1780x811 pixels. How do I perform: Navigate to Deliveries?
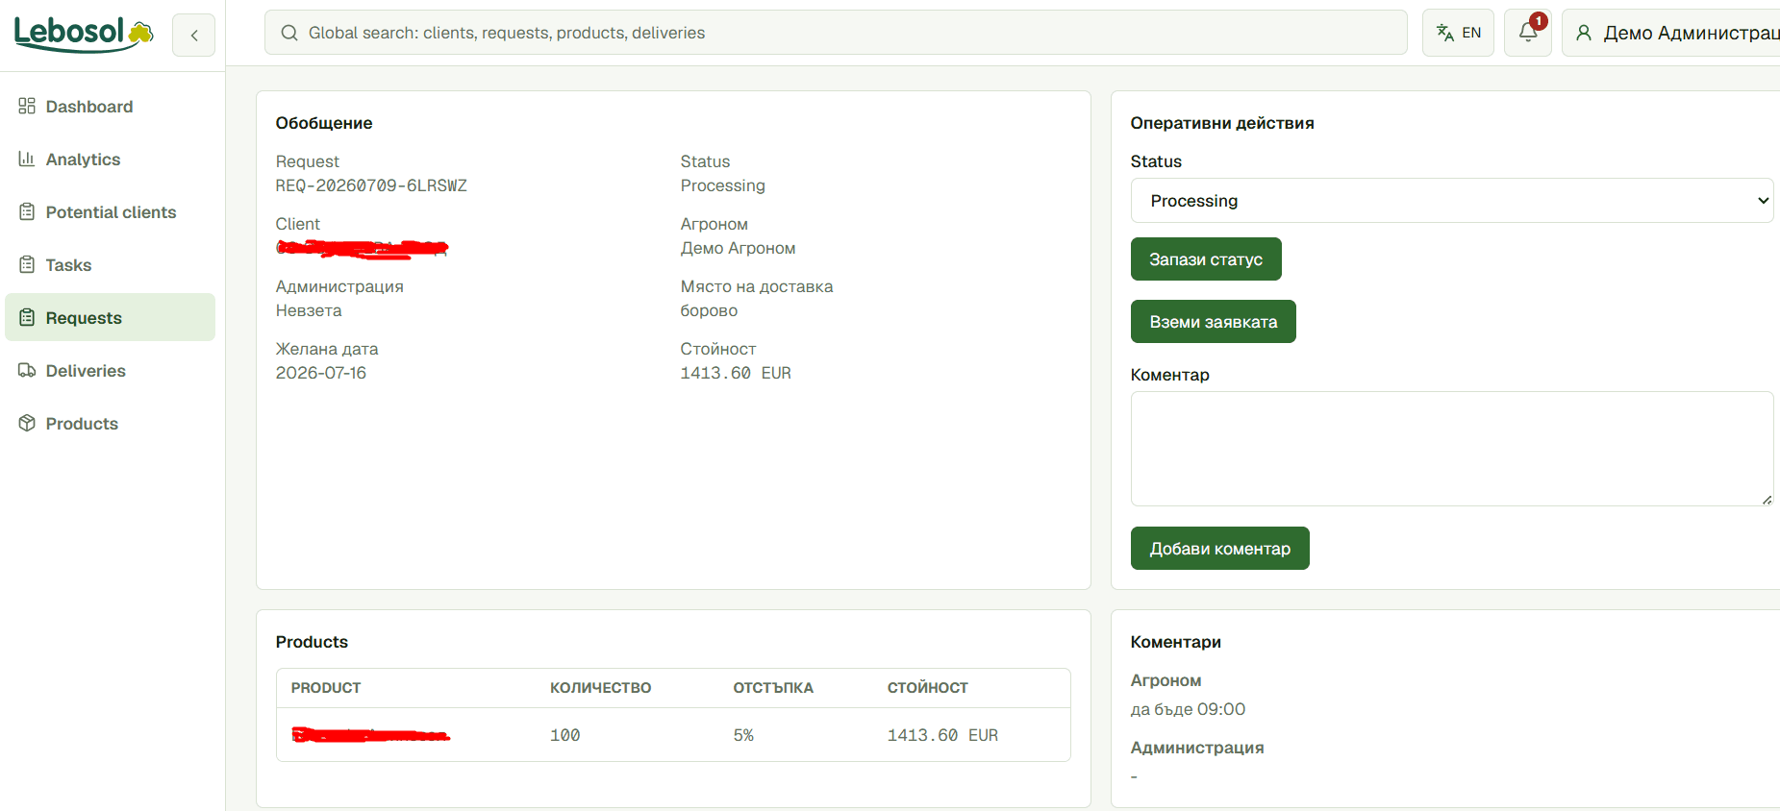click(110, 370)
